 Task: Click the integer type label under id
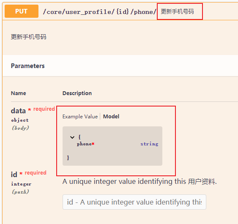point(21,184)
